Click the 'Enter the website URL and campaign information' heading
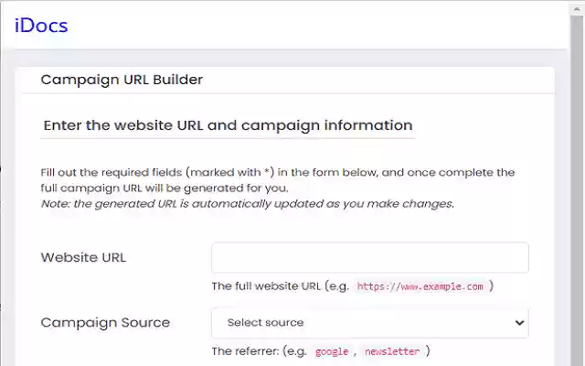This screenshot has width=585, height=366. click(x=228, y=125)
